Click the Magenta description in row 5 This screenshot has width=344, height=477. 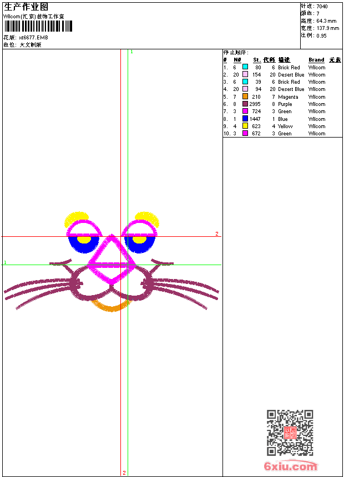[x=288, y=97]
